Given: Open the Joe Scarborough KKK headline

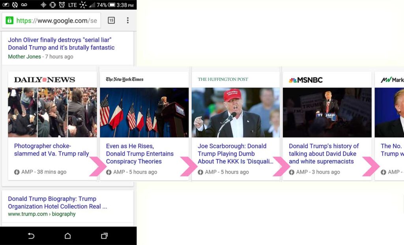Looking at the screenshot, I should [x=236, y=153].
